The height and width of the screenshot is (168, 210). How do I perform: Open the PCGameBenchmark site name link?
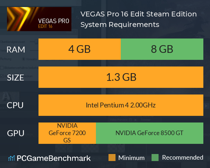pyautogui.click(x=54, y=158)
